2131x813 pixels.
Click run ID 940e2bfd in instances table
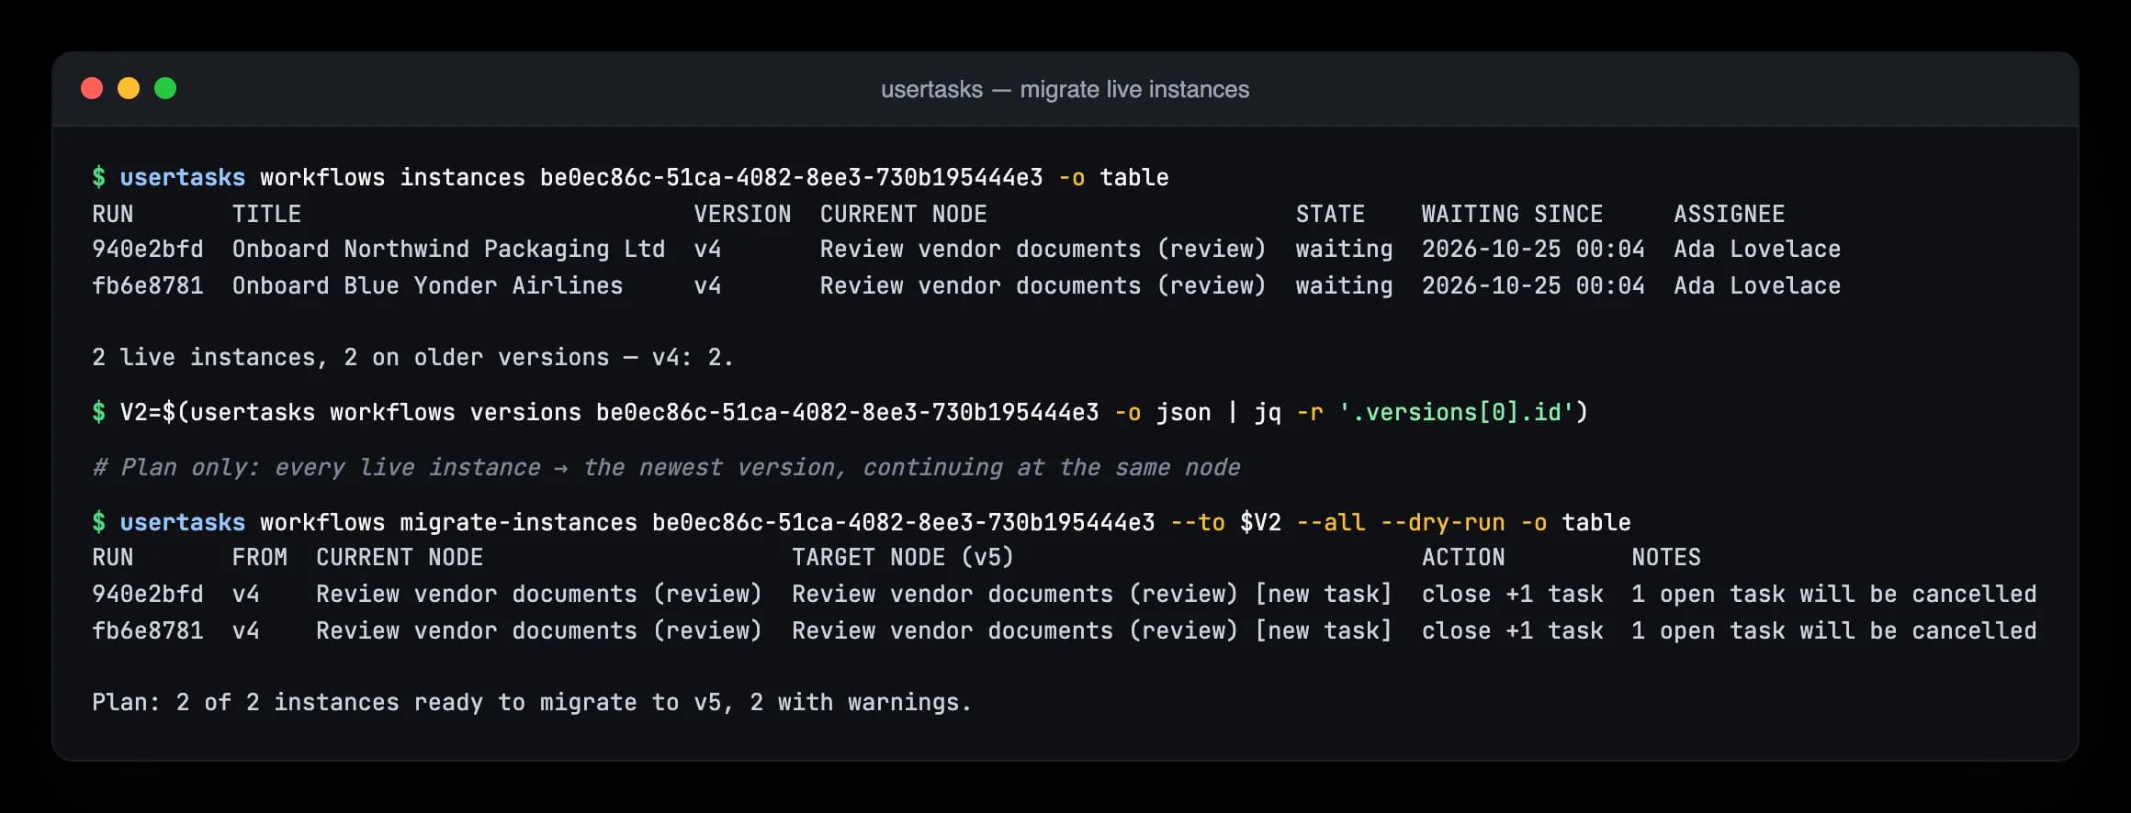click(148, 249)
